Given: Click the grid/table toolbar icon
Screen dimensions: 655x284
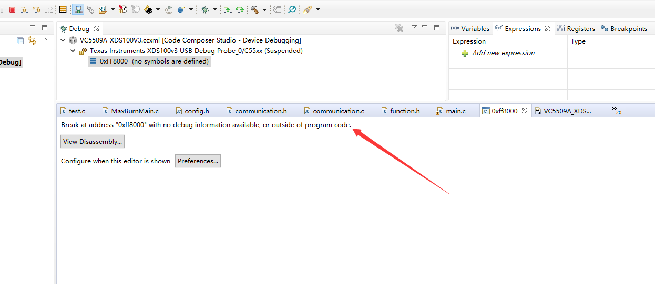Looking at the screenshot, I should pyautogui.click(x=63, y=9).
